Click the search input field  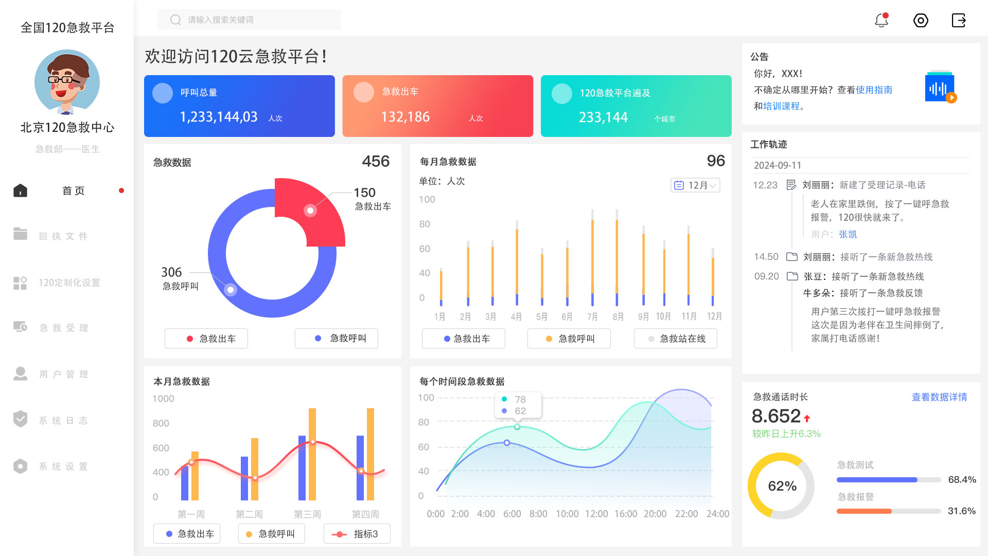click(x=249, y=20)
